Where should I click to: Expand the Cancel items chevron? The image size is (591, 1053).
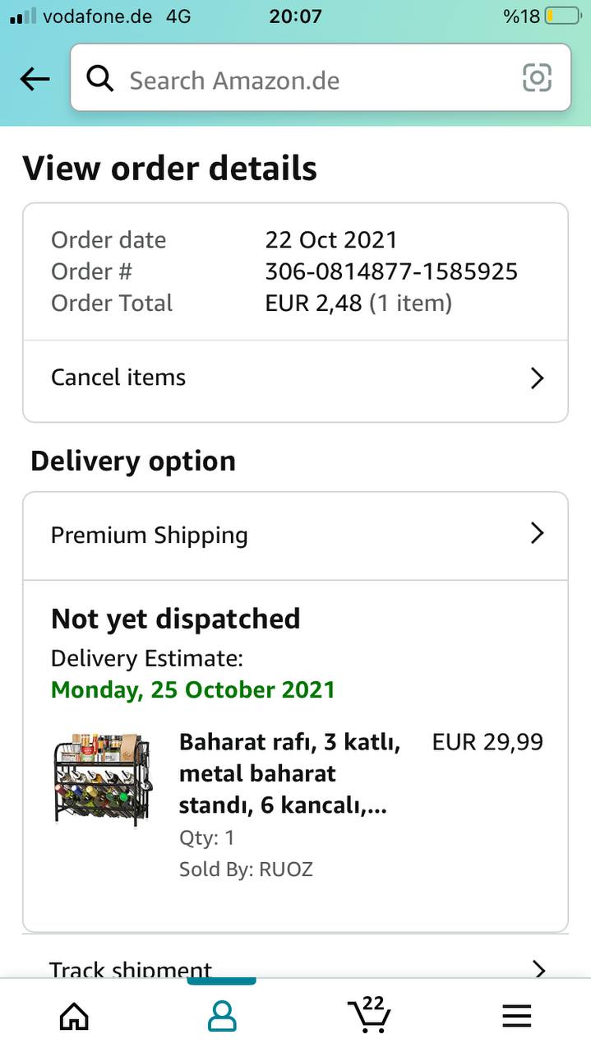click(x=537, y=378)
